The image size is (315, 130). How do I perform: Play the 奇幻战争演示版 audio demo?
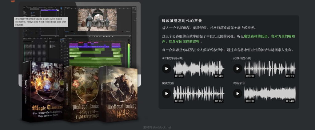point(166,69)
